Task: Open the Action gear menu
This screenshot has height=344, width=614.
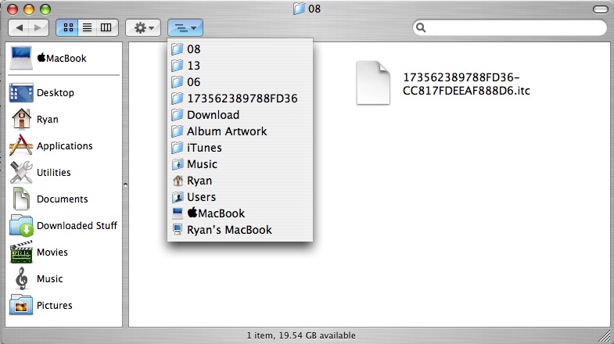Action: pyautogui.click(x=143, y=27)
